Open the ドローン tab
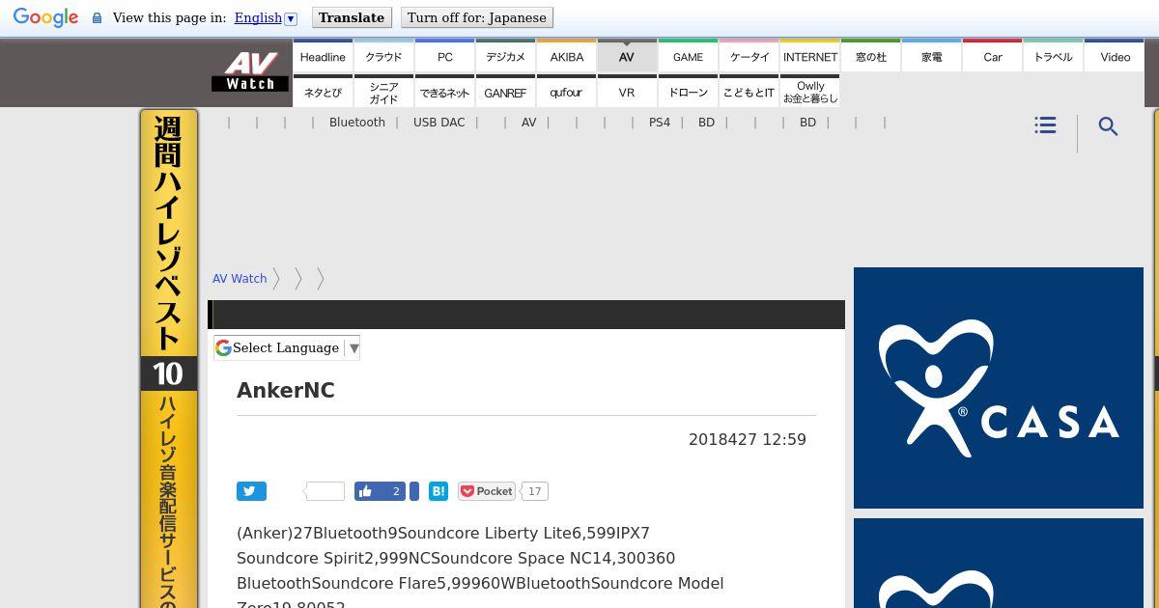 (688, 92)
